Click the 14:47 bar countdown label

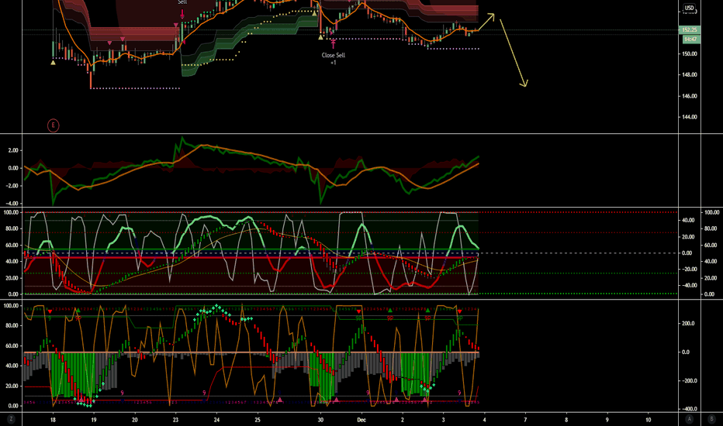pyautogui.click(x=690, y=40)
